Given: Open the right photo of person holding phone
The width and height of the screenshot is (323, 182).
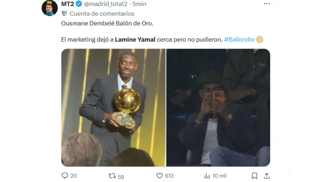Looking at the screenshot, I should pyautogui.click(x=218, y=107).
